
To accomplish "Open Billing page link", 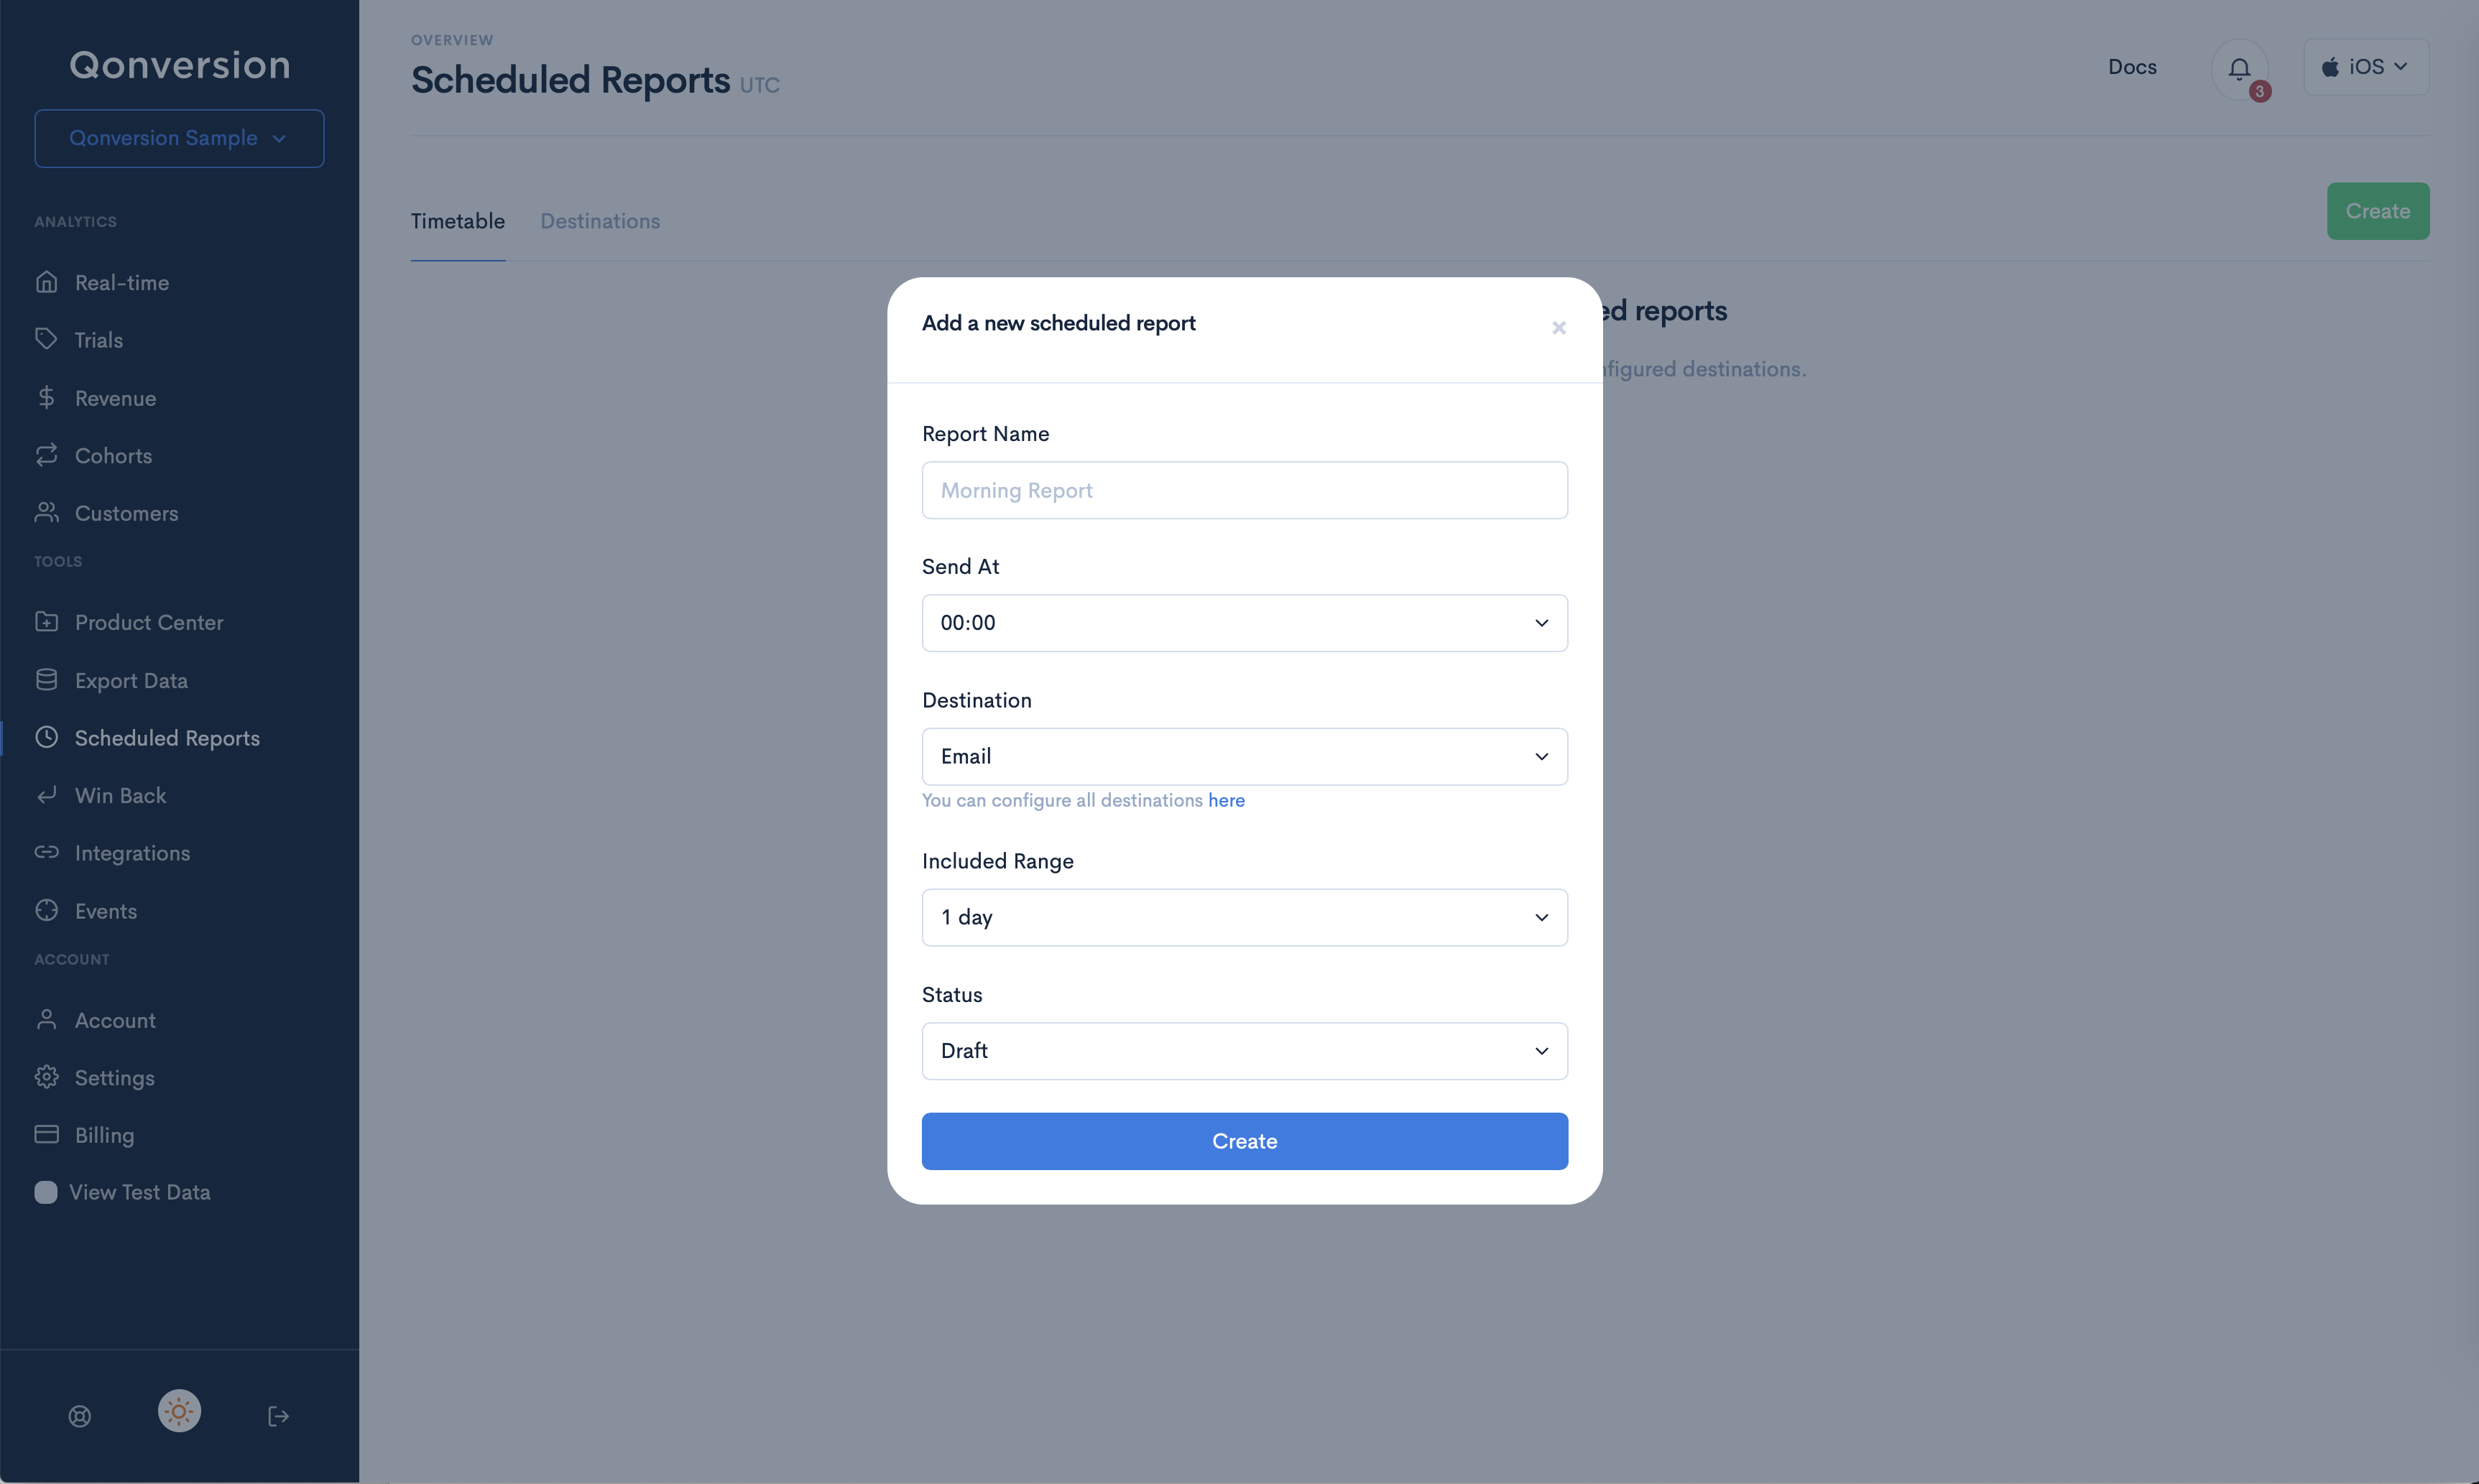I will click(x=104, y=1135).
